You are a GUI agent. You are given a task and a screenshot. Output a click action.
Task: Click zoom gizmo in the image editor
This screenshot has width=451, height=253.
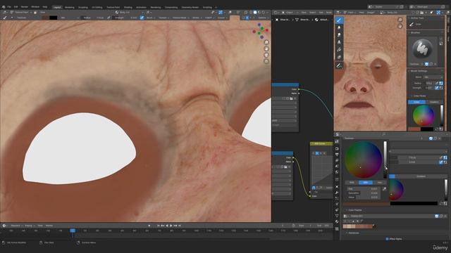400,20
